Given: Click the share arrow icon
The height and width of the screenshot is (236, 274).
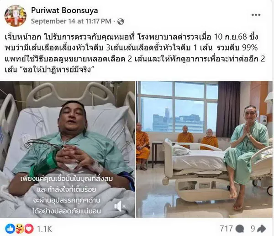Looking at the screenshot, I should coord(262,229).
